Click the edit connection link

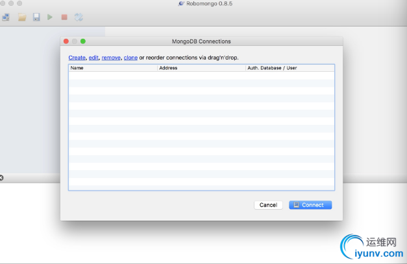tap(93, 58)
